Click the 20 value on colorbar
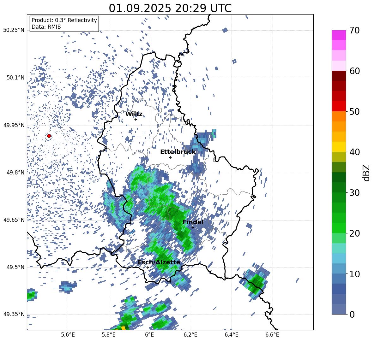The image size is (374, 341). click(x=354, y=233)
